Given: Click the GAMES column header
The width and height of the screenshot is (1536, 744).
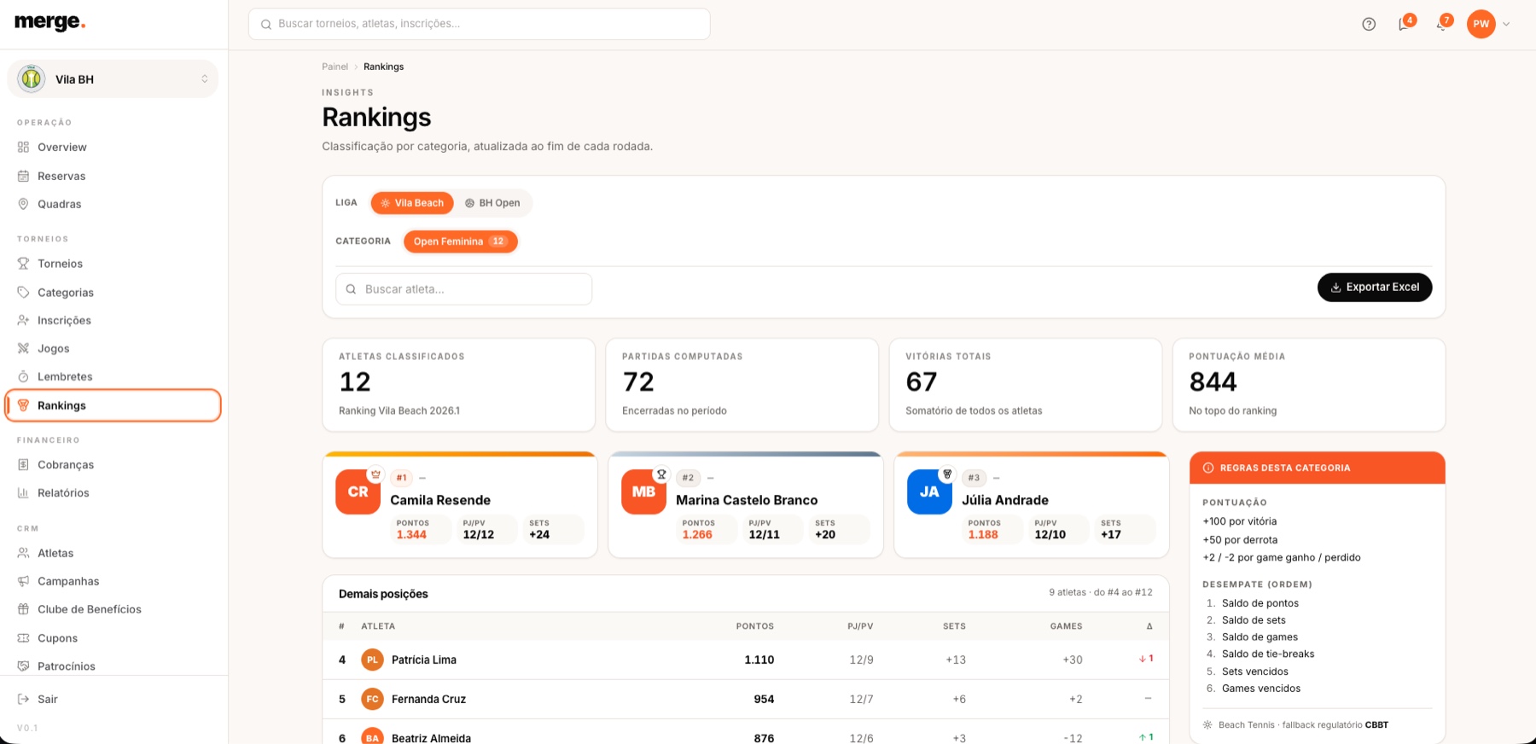Looking at the screenshot, I should (x=1066, y=626).
